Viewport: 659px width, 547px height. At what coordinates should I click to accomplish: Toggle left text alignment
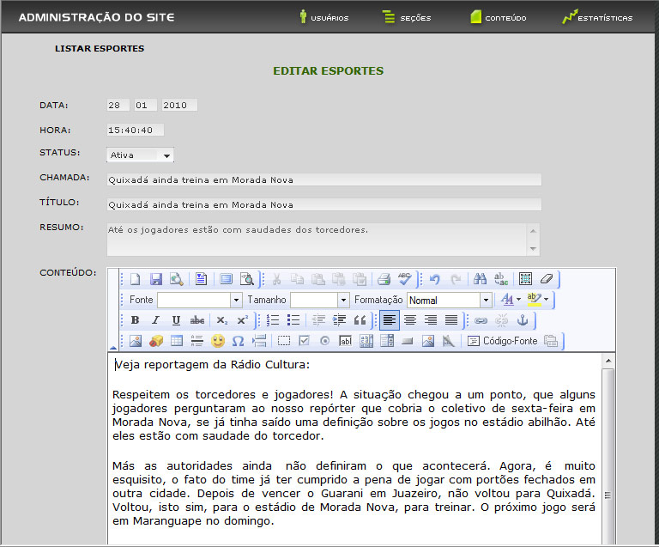[390, 320]
